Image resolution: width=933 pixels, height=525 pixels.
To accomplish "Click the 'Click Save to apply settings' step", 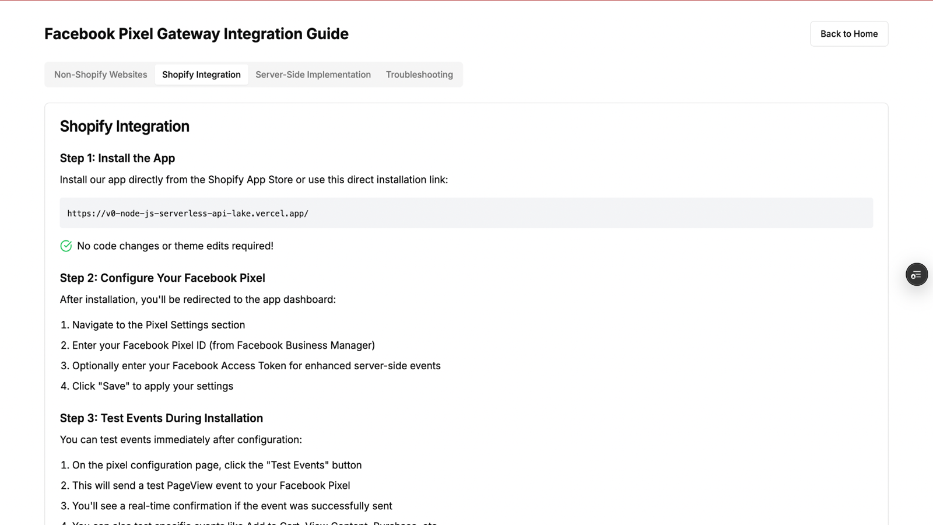I will tap(146, 386).
